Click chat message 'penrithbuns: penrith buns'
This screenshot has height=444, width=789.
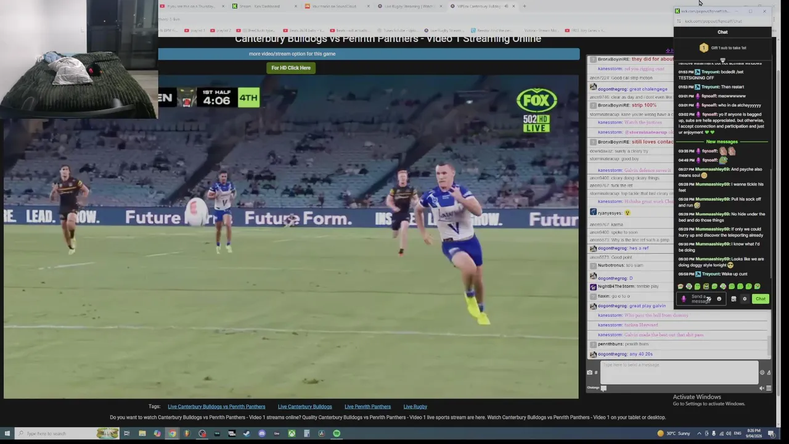[623, 344]
